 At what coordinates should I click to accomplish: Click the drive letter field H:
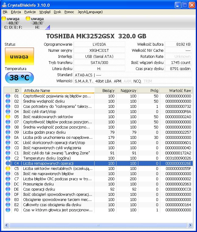click(99, 69)
